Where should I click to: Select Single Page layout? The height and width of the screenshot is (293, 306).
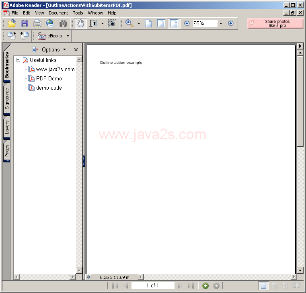coord(263,286)
